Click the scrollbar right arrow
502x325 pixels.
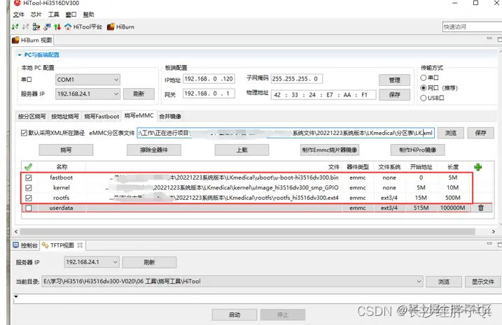(494, 231)
